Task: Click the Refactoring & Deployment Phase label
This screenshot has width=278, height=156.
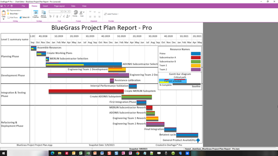Action: pos(12,124)
